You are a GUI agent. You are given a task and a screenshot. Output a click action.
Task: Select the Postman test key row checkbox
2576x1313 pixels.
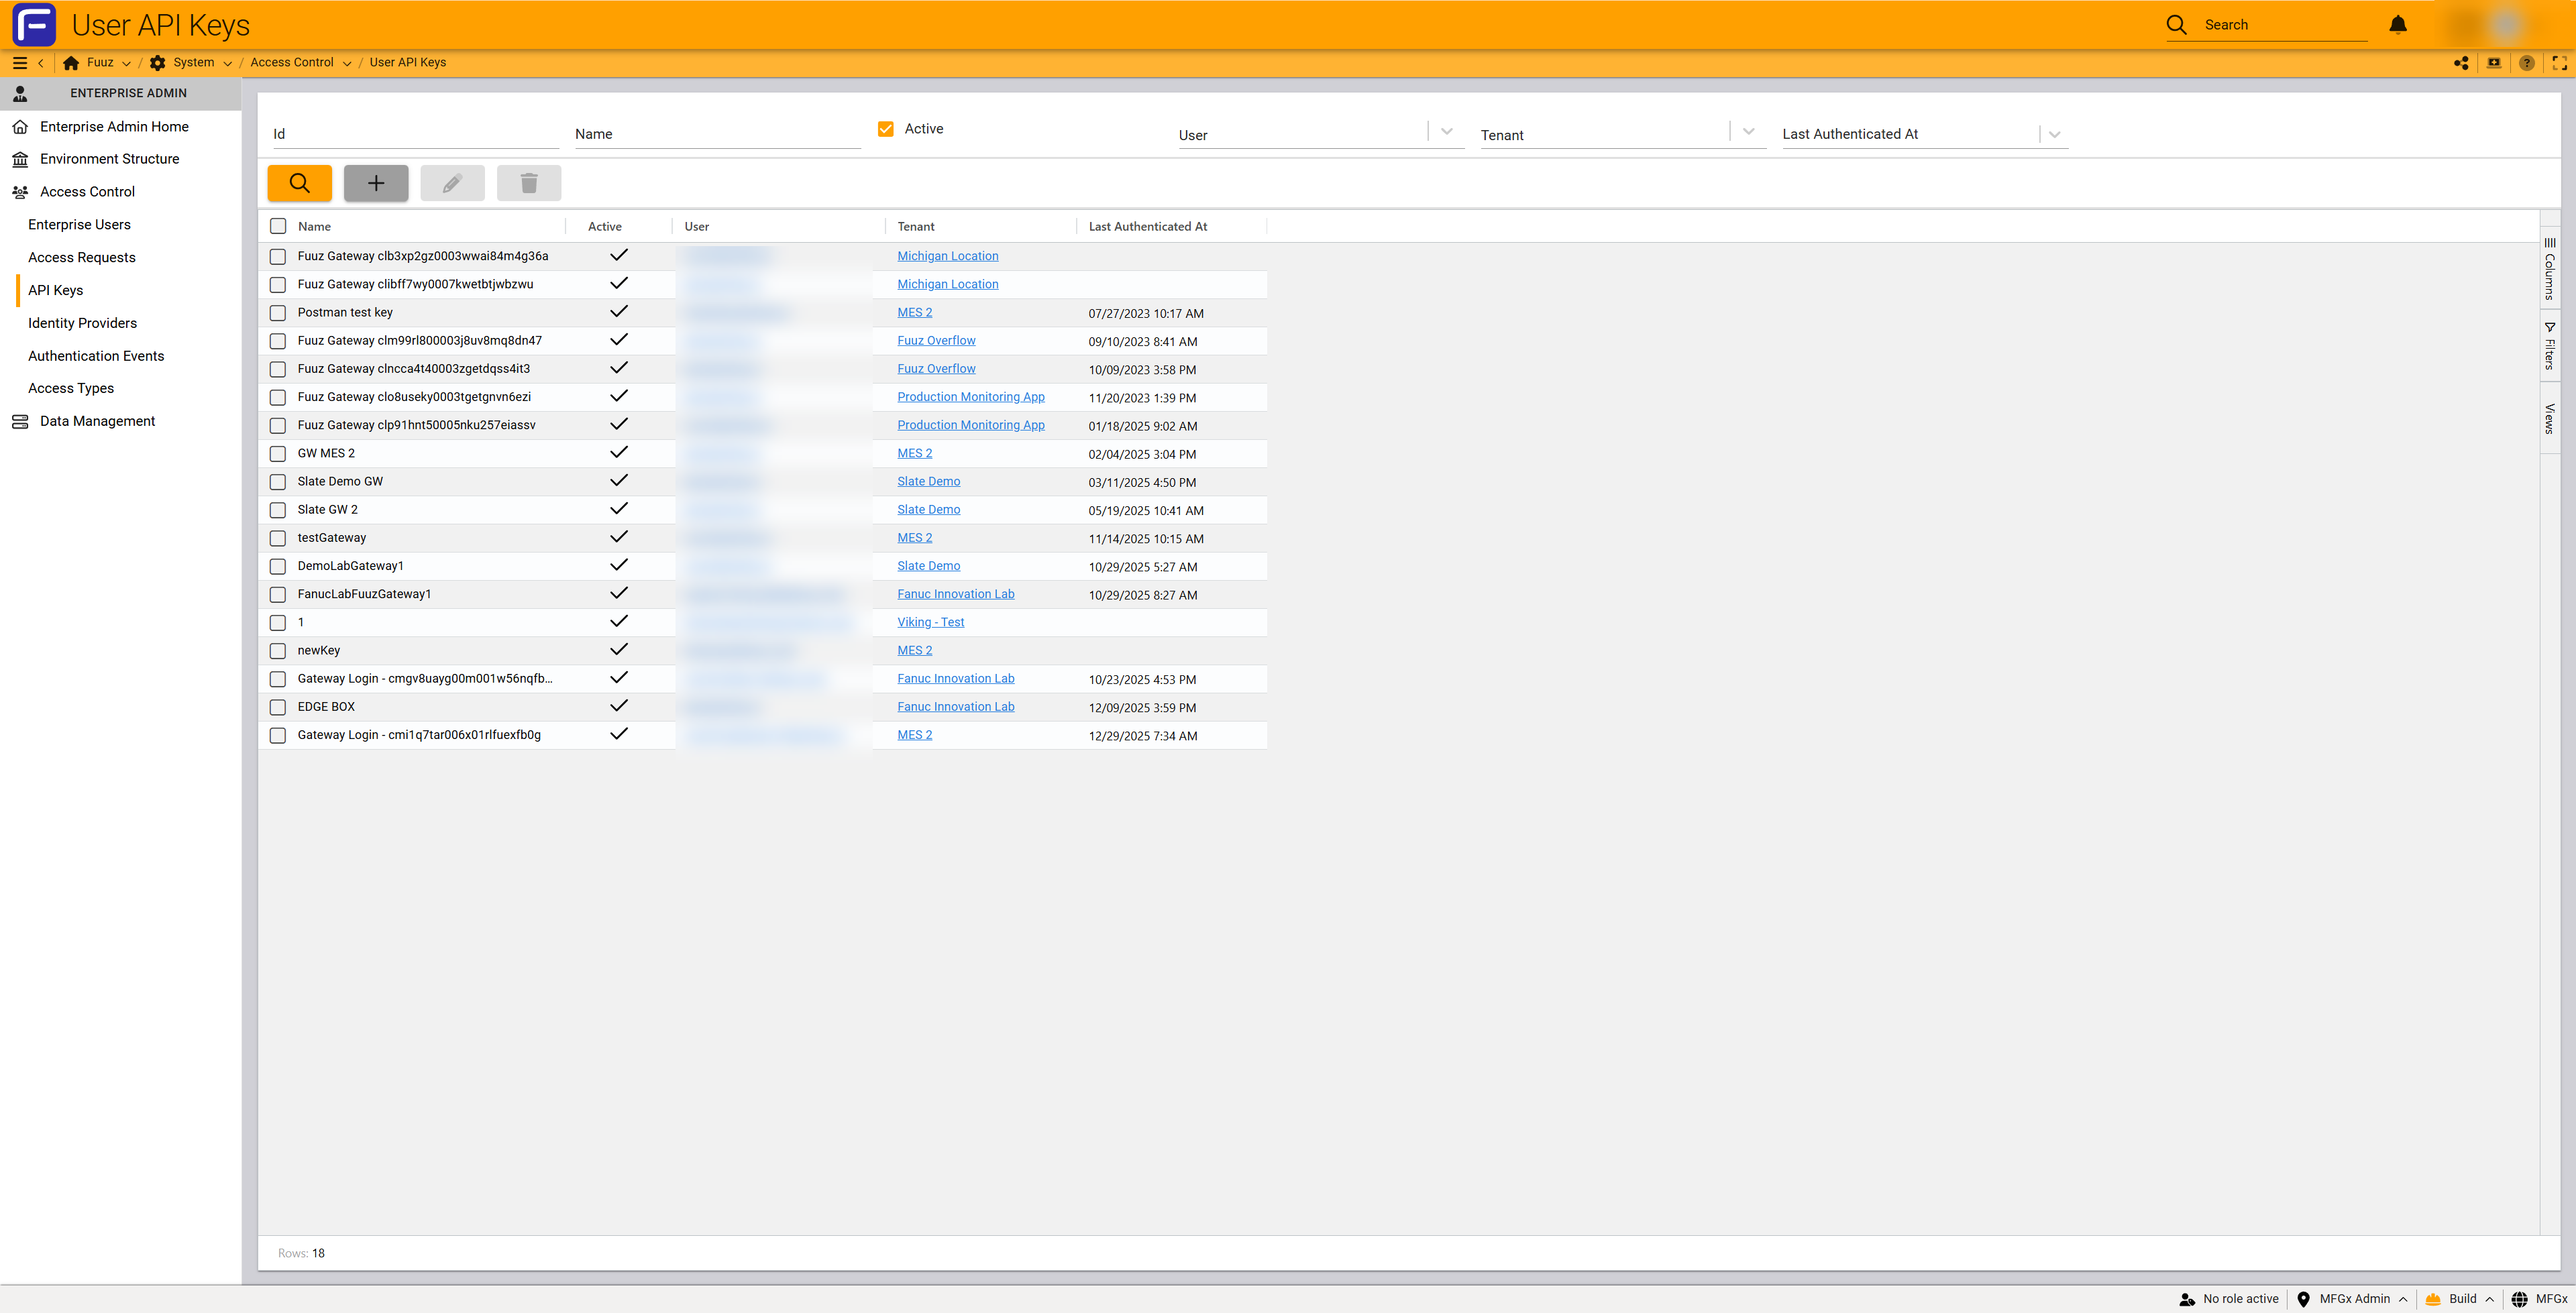278,313
